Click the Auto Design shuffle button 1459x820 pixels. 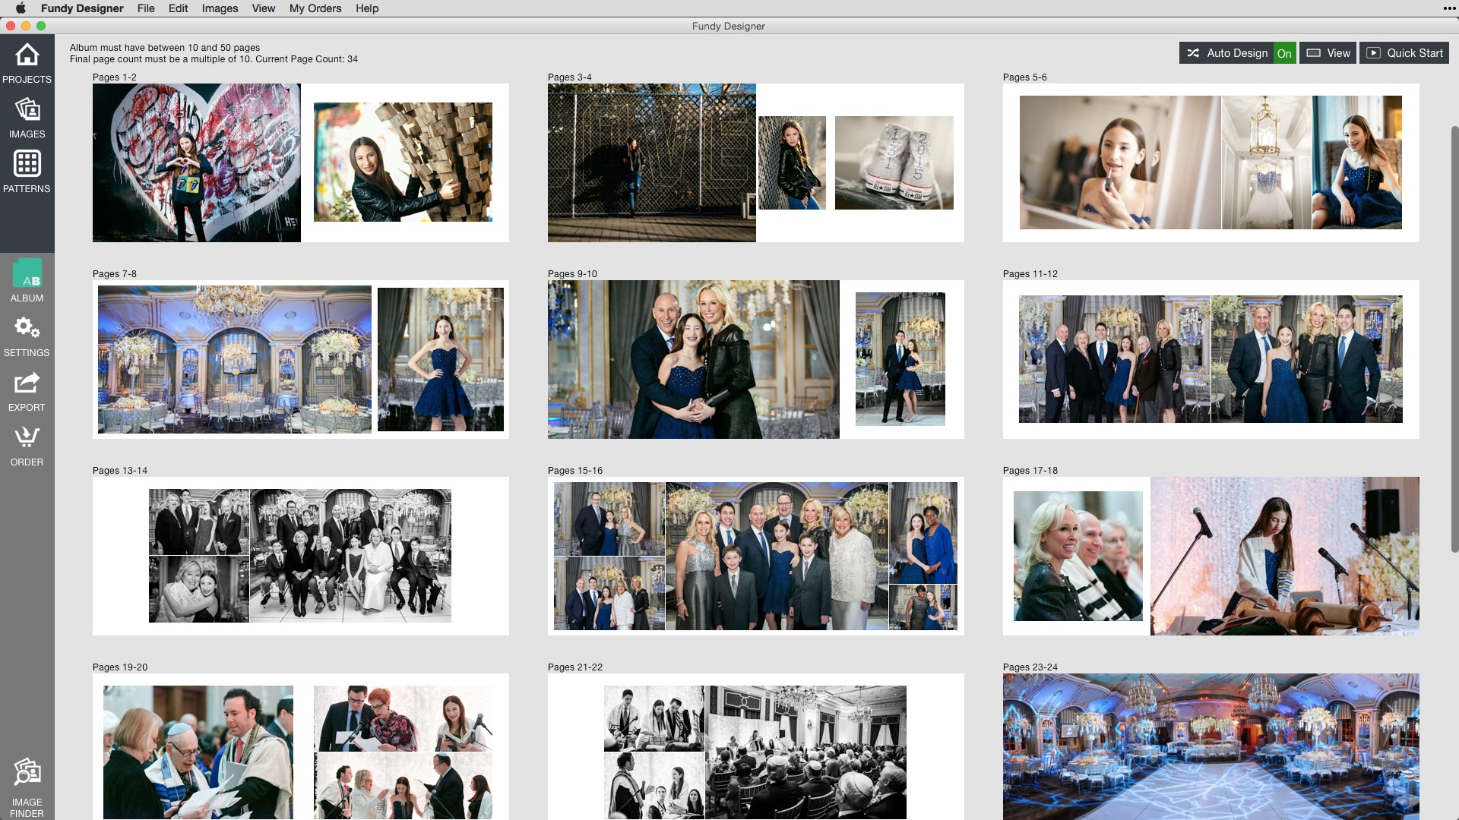(1226, 53)
